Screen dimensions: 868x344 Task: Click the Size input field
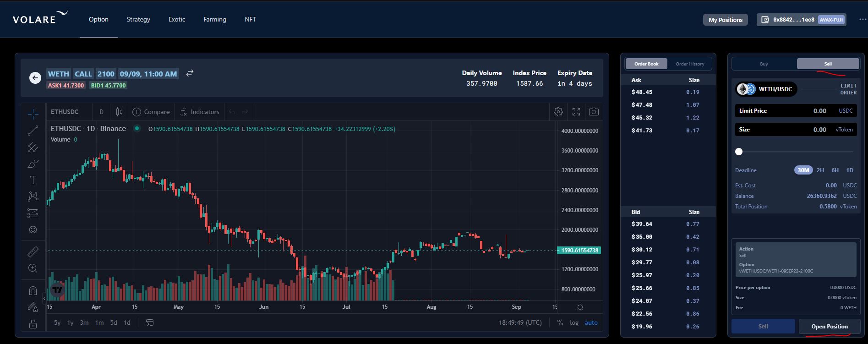click(796, 130)
